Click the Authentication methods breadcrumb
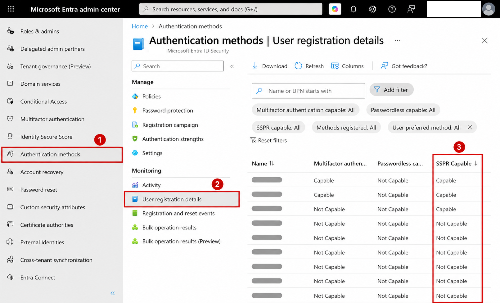The height and width of the screenshot is (303, 500). pyautogui.click(x=190, y=26)
